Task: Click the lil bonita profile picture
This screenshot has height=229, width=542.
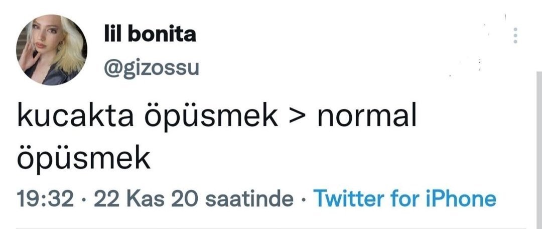Action: point(52,49)
